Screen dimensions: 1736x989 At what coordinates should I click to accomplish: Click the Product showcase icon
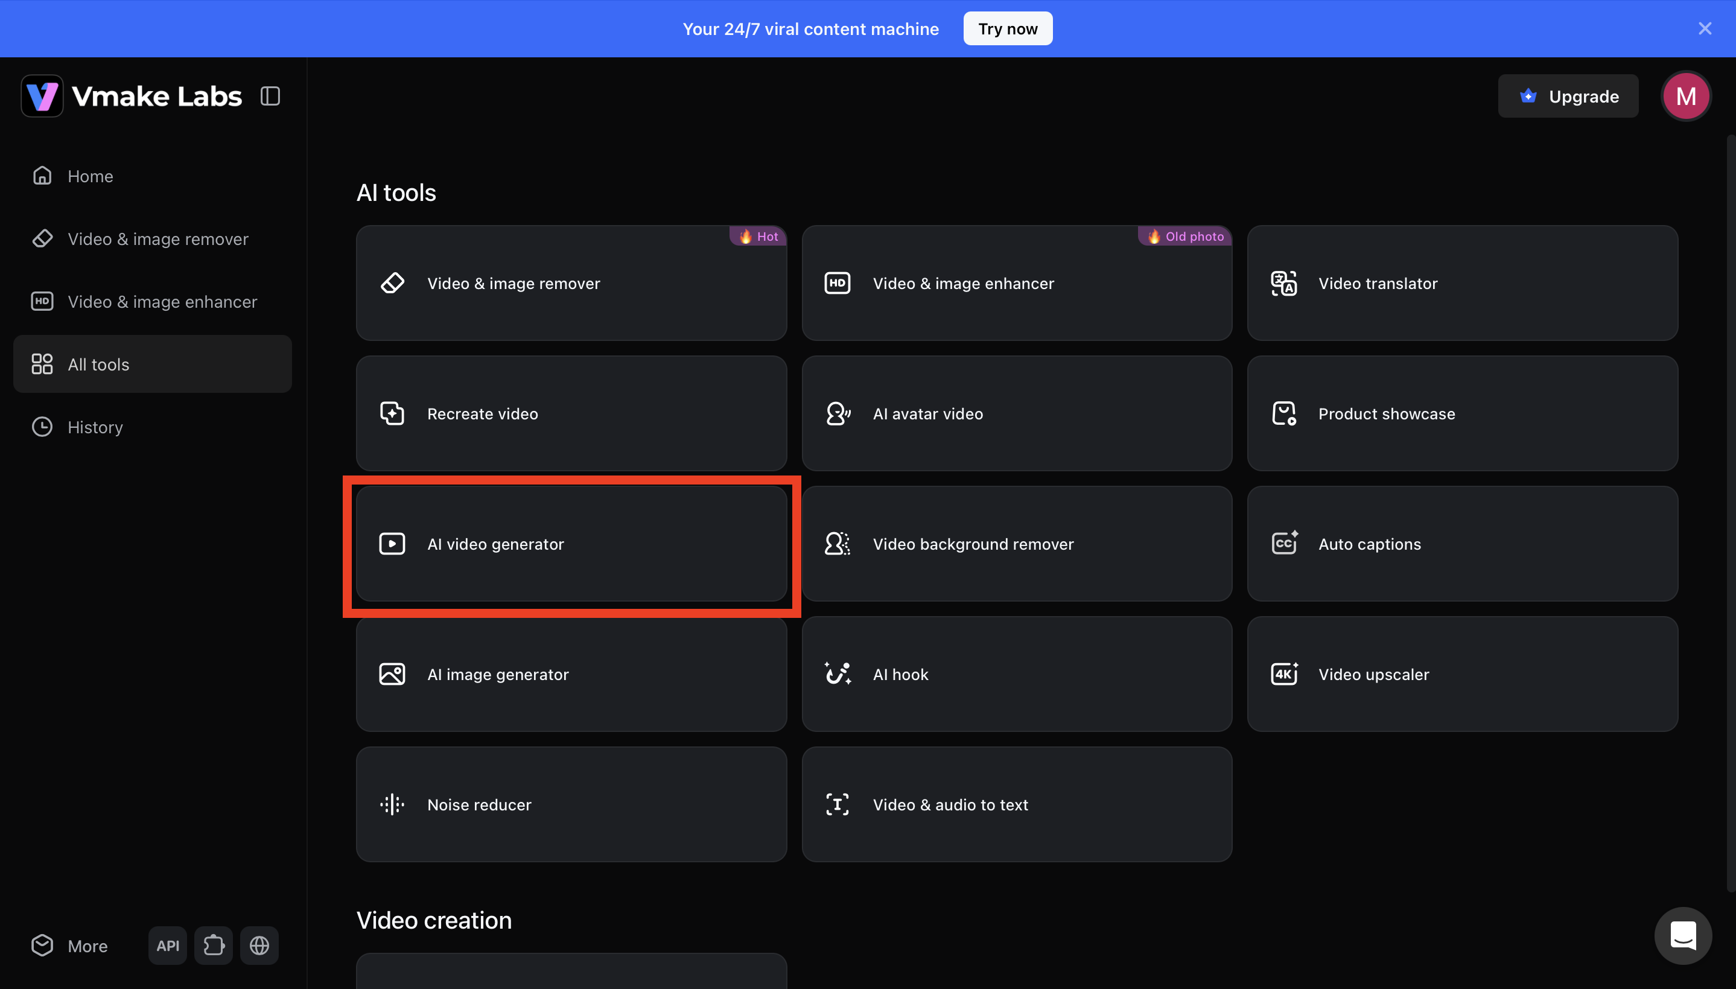1283,414
